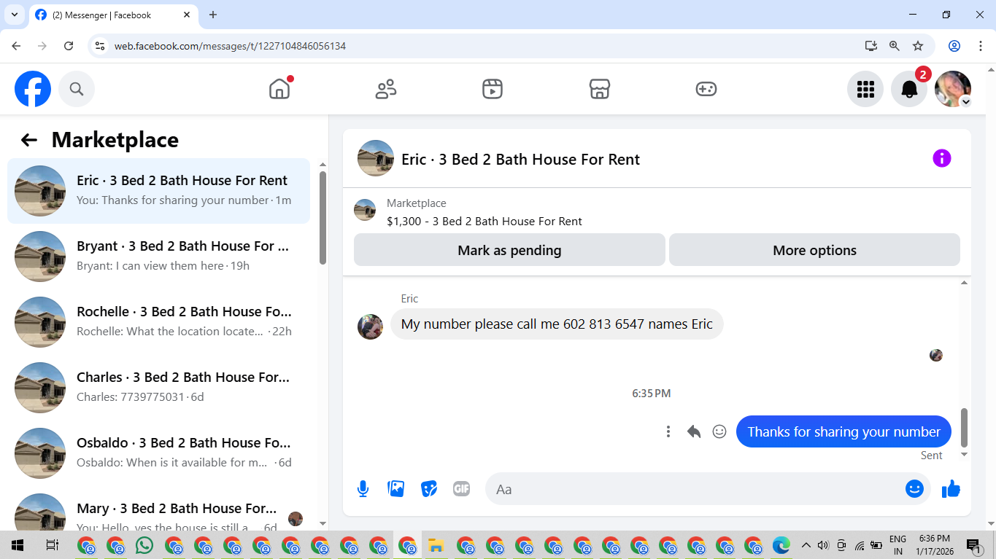Open Osbaldo's conversation in the list
The width and height of the screenshot is (996, 559).
click(x=158, y=453)
